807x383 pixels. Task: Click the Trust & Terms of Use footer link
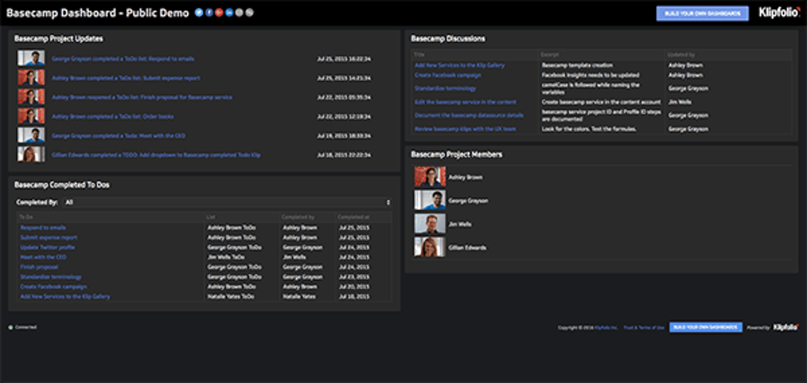coord(643,328)
